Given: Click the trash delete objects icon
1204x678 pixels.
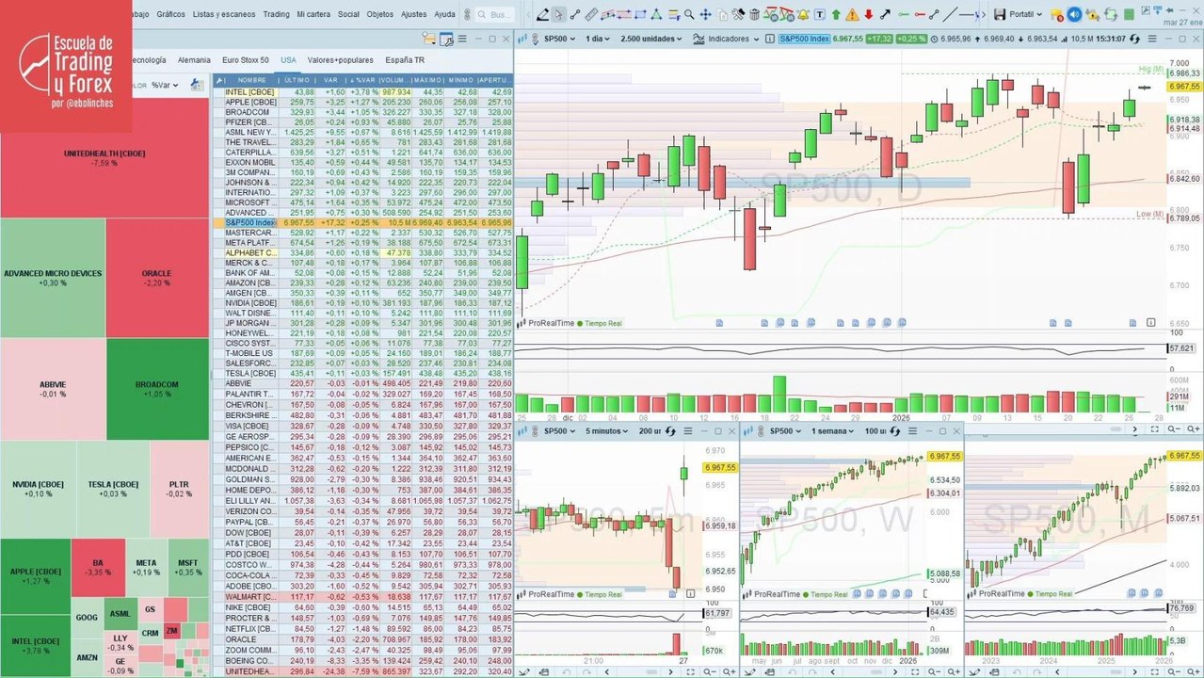Looking at the screenshot, I should tap(754, 14).
